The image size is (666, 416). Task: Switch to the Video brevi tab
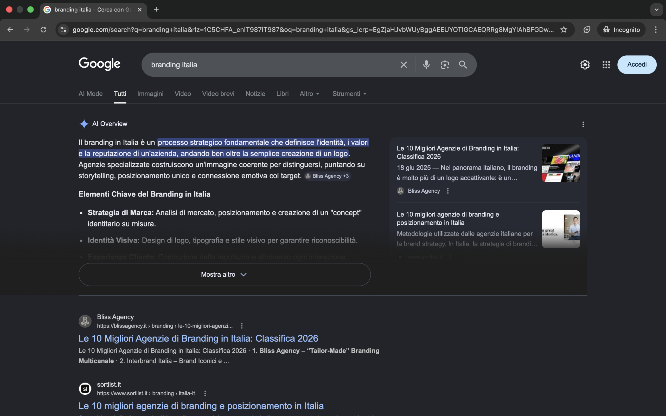tap(218, 94)
